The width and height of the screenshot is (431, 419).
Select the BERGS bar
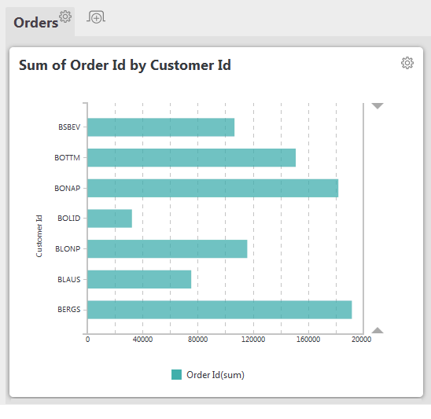coord(219,310)
